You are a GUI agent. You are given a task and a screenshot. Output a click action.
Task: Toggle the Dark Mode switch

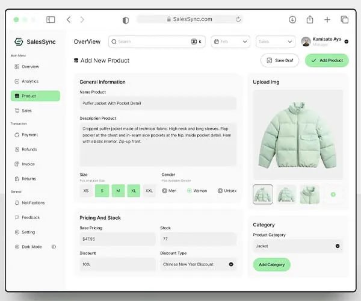point(54,247)
